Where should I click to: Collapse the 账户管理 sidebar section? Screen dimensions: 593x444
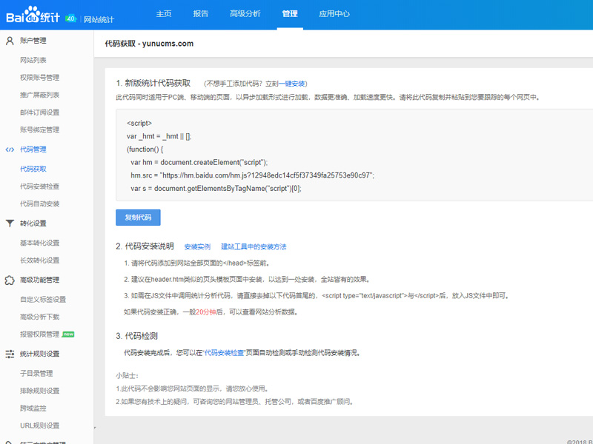pyautogui.click(x=33, y=41)
